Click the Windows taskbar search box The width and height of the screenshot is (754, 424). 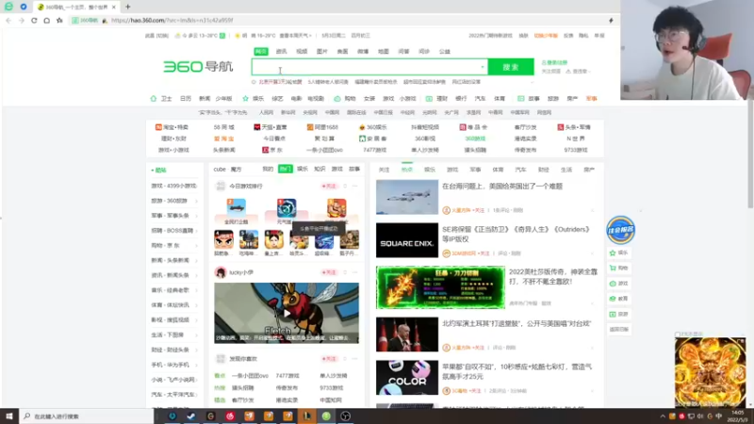coord(87,416)
